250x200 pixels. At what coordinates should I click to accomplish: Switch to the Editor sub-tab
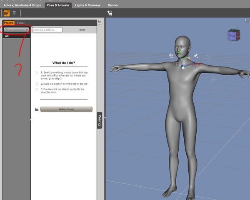pyautogui.click(x=21, y=23)
